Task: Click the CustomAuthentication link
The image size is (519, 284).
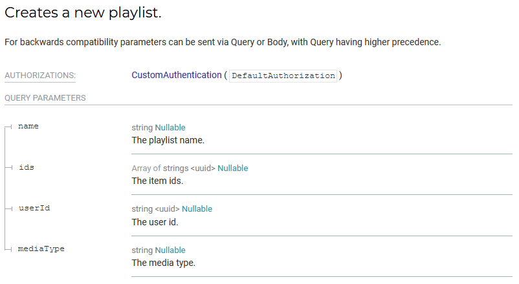Action: [176, 75]
